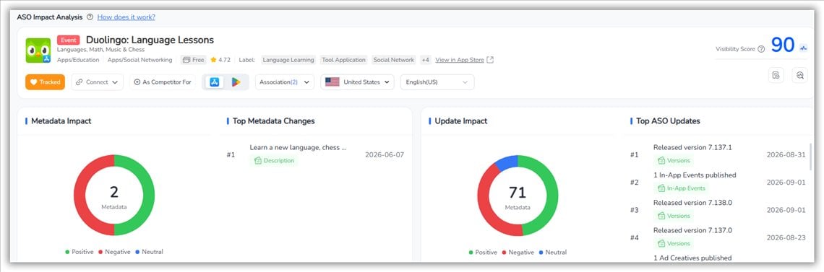Click the Visibility Score help question mark
Viewport: 824px width, 272px height.
[761, 49]
